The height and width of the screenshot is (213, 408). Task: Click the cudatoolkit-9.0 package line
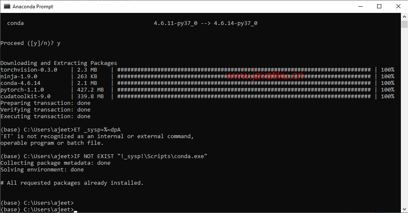tap(197, 97)
